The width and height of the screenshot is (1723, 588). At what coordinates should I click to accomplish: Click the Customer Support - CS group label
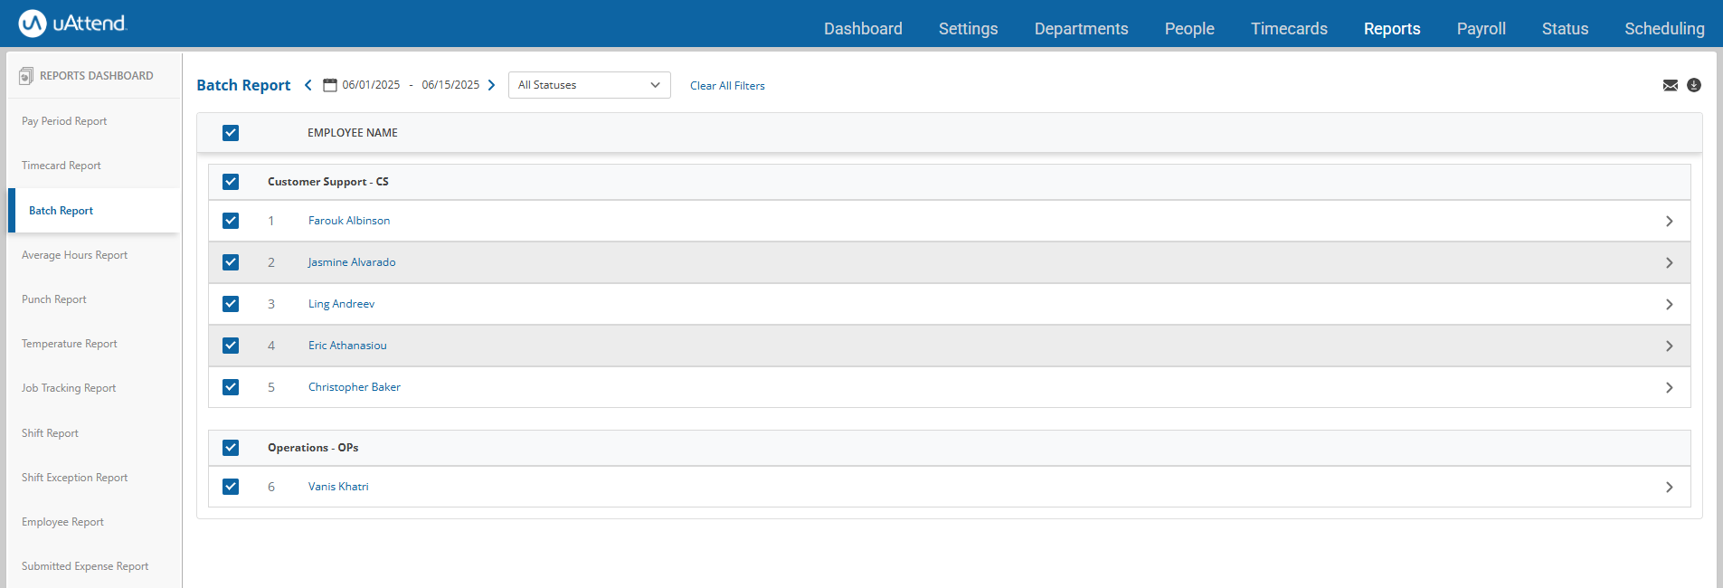(328, 182)
